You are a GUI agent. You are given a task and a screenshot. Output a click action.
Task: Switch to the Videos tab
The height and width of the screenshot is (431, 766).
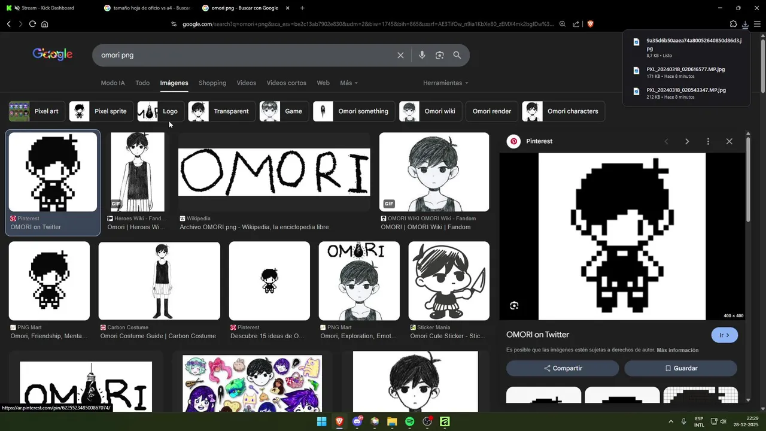tap(246, 83)
